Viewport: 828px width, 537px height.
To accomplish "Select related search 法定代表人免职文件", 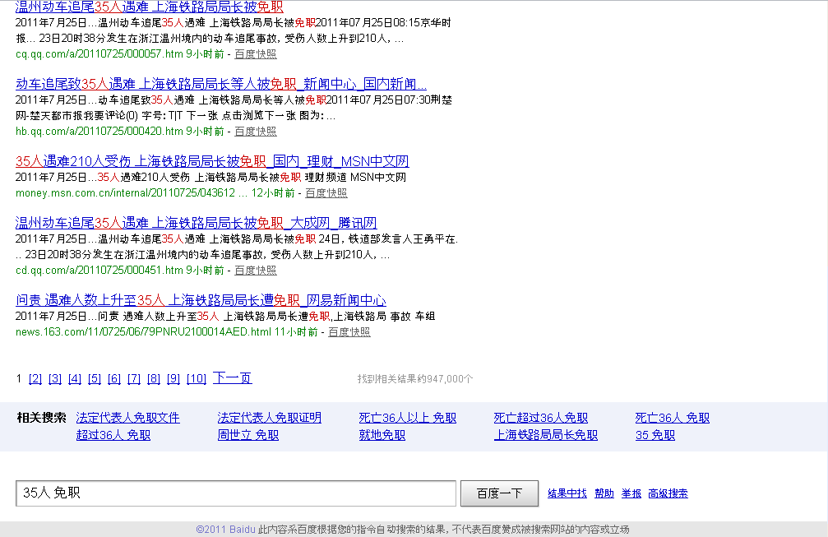I will [127, 418].
